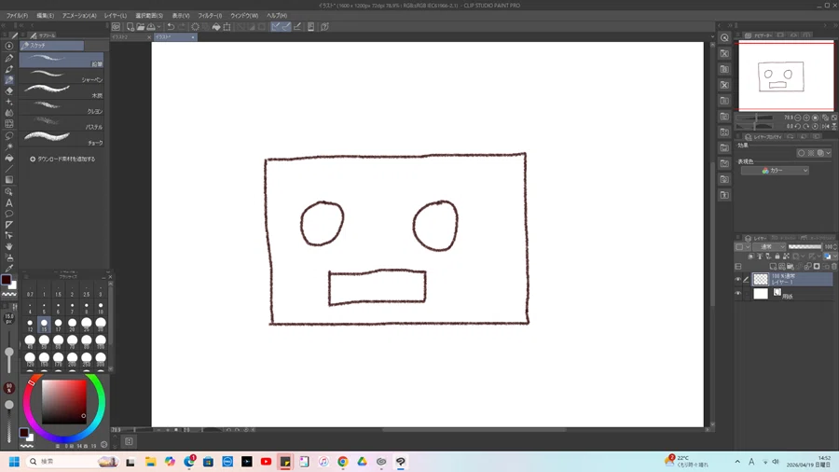Select the Balloon tool

9,214
